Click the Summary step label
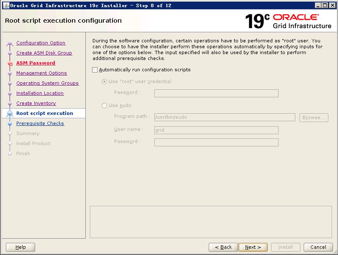Viewport: 338px width, 255px height. (28, 133)
